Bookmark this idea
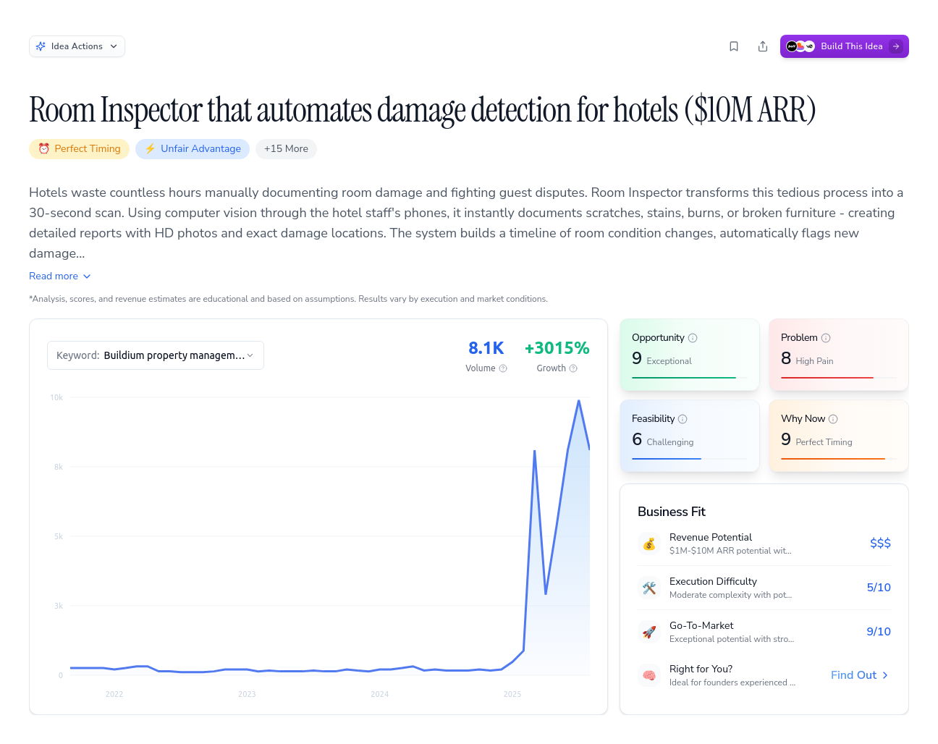The width and height of the screenshot is (938, 744). pyautogui.click(x=734, y=46)
